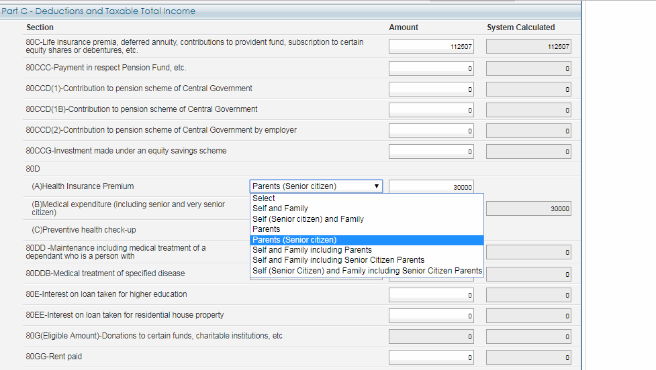
Task: Select 'Self (Senior Citizen) and Family including Senior Citizen Parents'
Action: (x=367, y=271)
